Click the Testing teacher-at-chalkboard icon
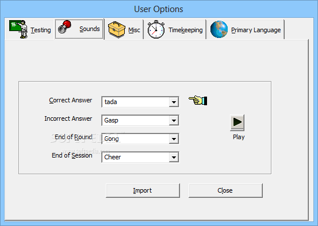Image resolution: width=318 pixels, height=226 pixels. (18, 29)
